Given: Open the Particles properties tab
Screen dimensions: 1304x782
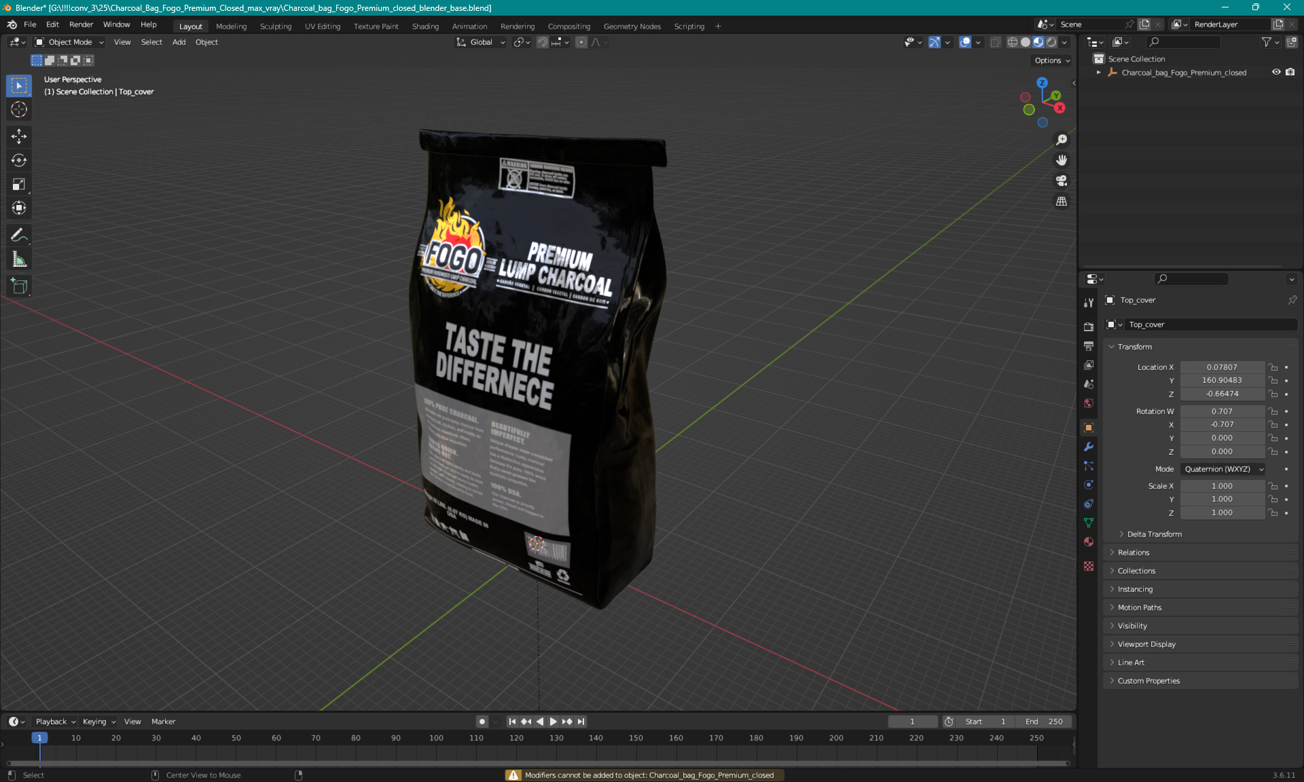Looking at the screenshot, I should point(1089,466).
